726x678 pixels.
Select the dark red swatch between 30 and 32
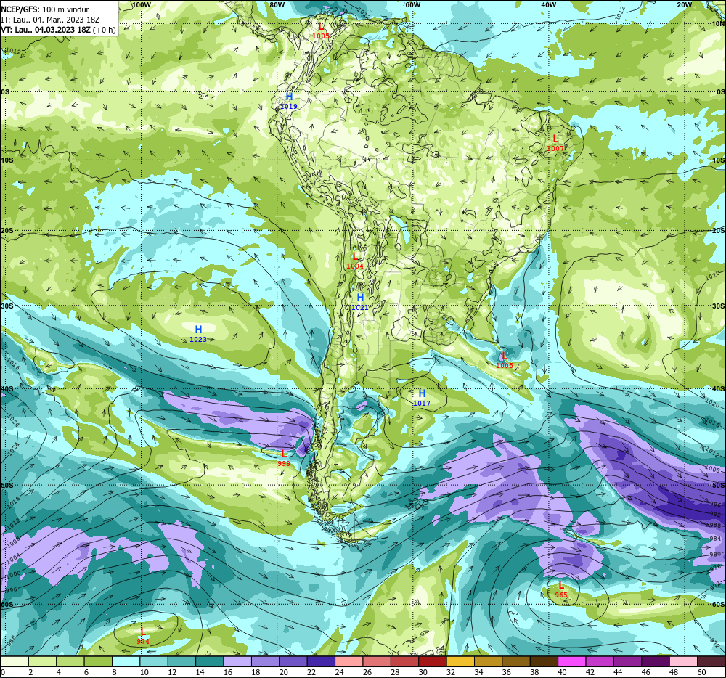(x=433, y=662)
